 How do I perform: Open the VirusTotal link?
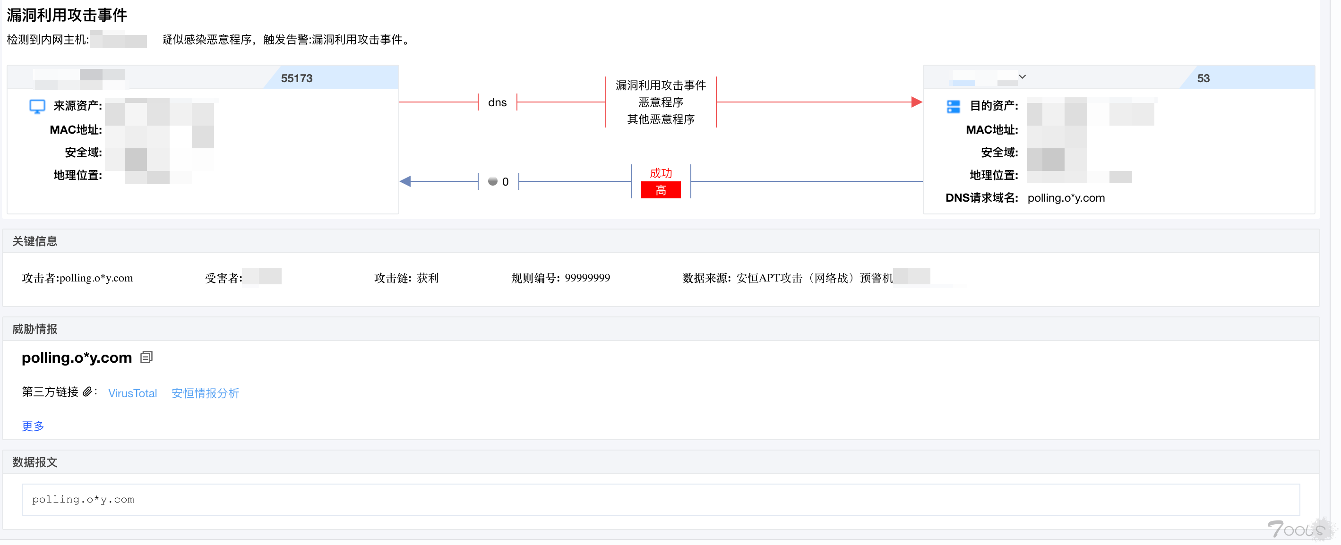coord(132,393)
